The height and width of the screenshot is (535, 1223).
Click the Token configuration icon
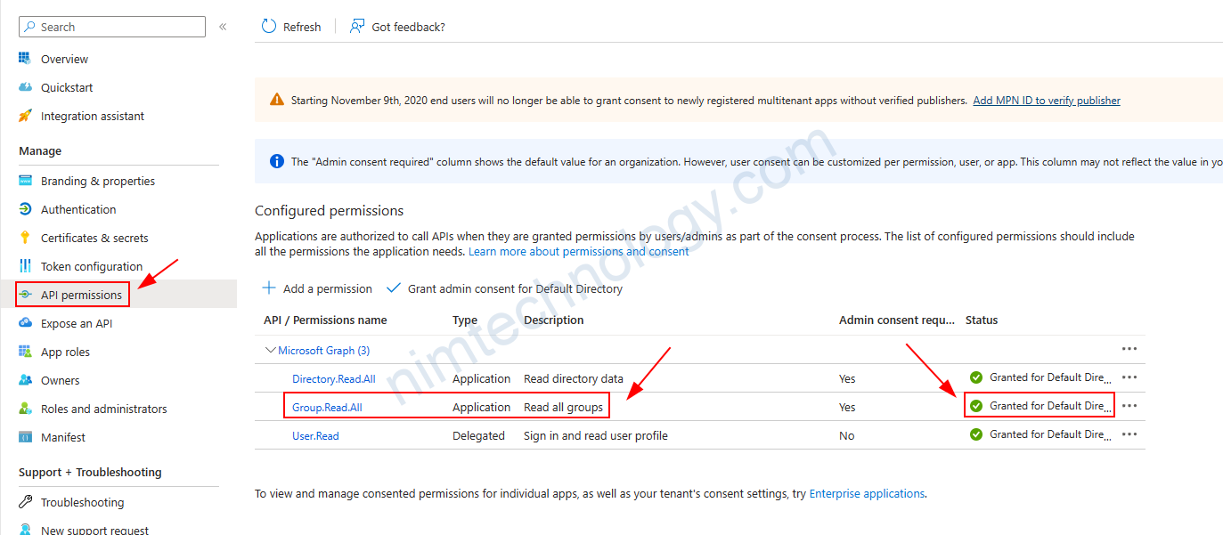25,266
